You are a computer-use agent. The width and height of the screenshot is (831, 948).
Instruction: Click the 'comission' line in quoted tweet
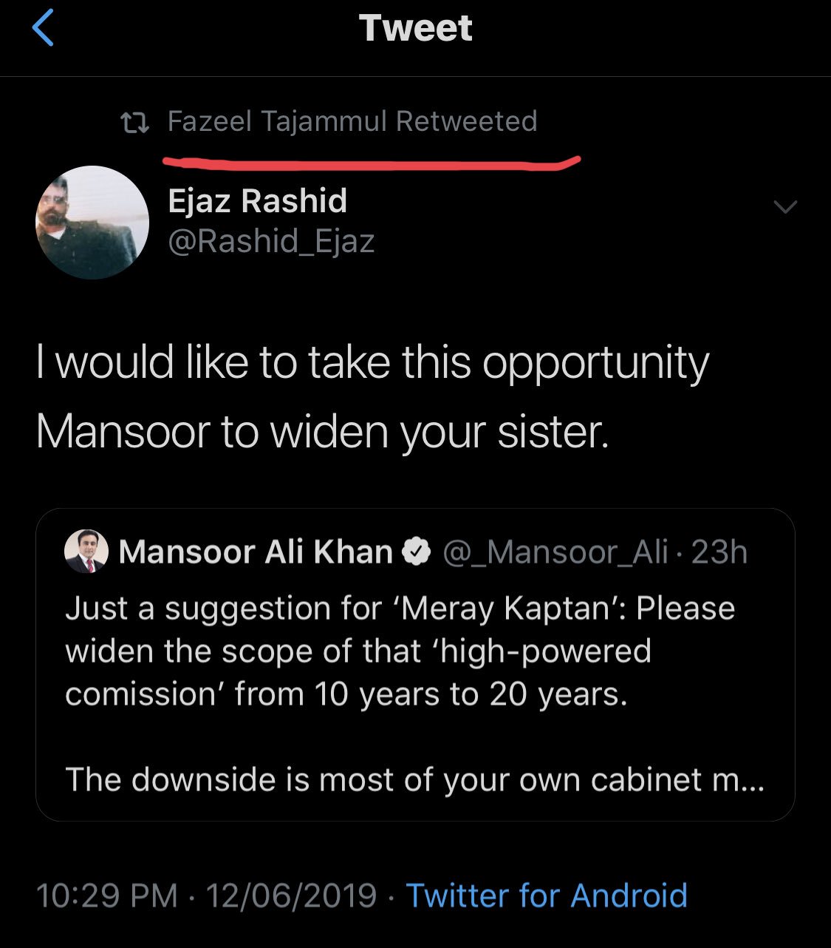(346, 694)
